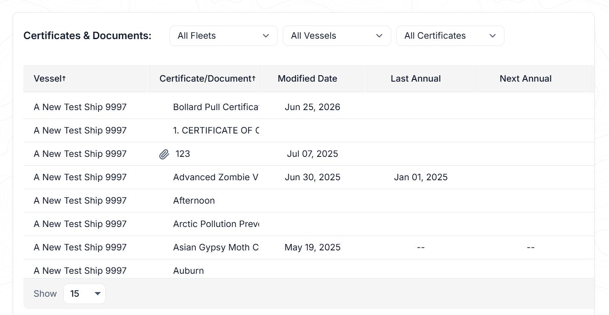Open the Advanced Zombie certificate entry
The image size is (609, 315).
(x=216, y=177)
